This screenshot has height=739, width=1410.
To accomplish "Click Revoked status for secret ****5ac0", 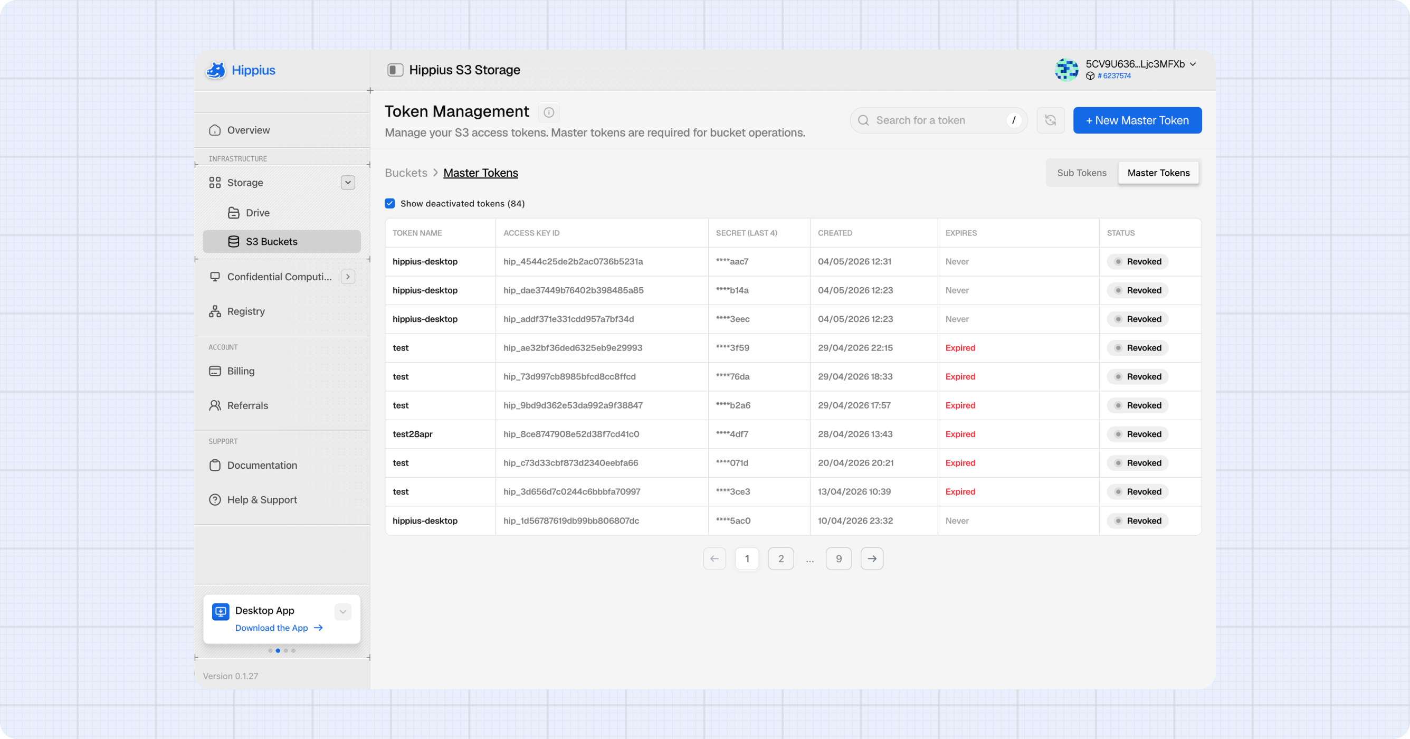I will 1137,521.
